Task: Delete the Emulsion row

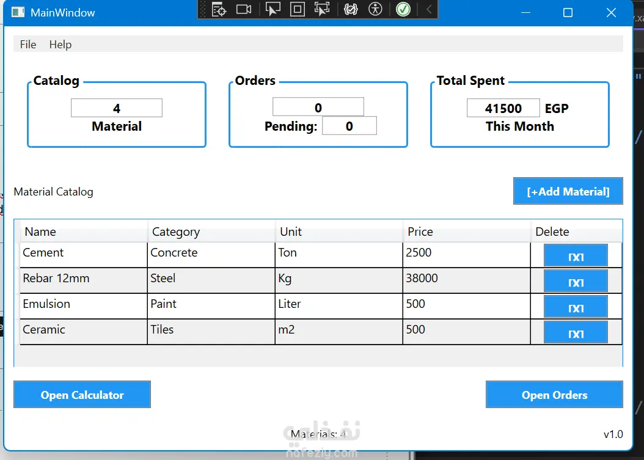Action: tap(576, 307)
